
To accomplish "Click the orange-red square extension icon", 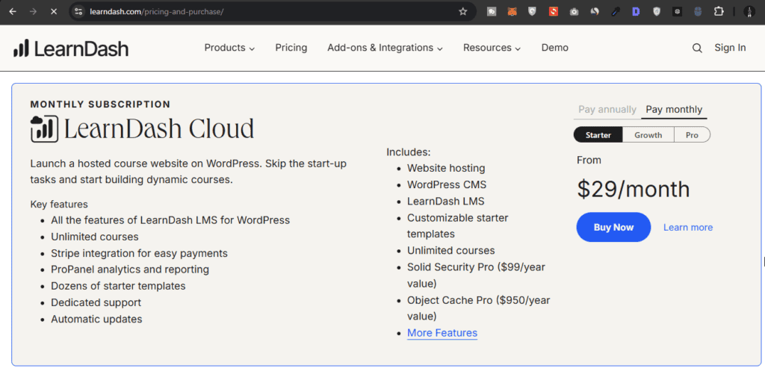I will pos(554,11).
